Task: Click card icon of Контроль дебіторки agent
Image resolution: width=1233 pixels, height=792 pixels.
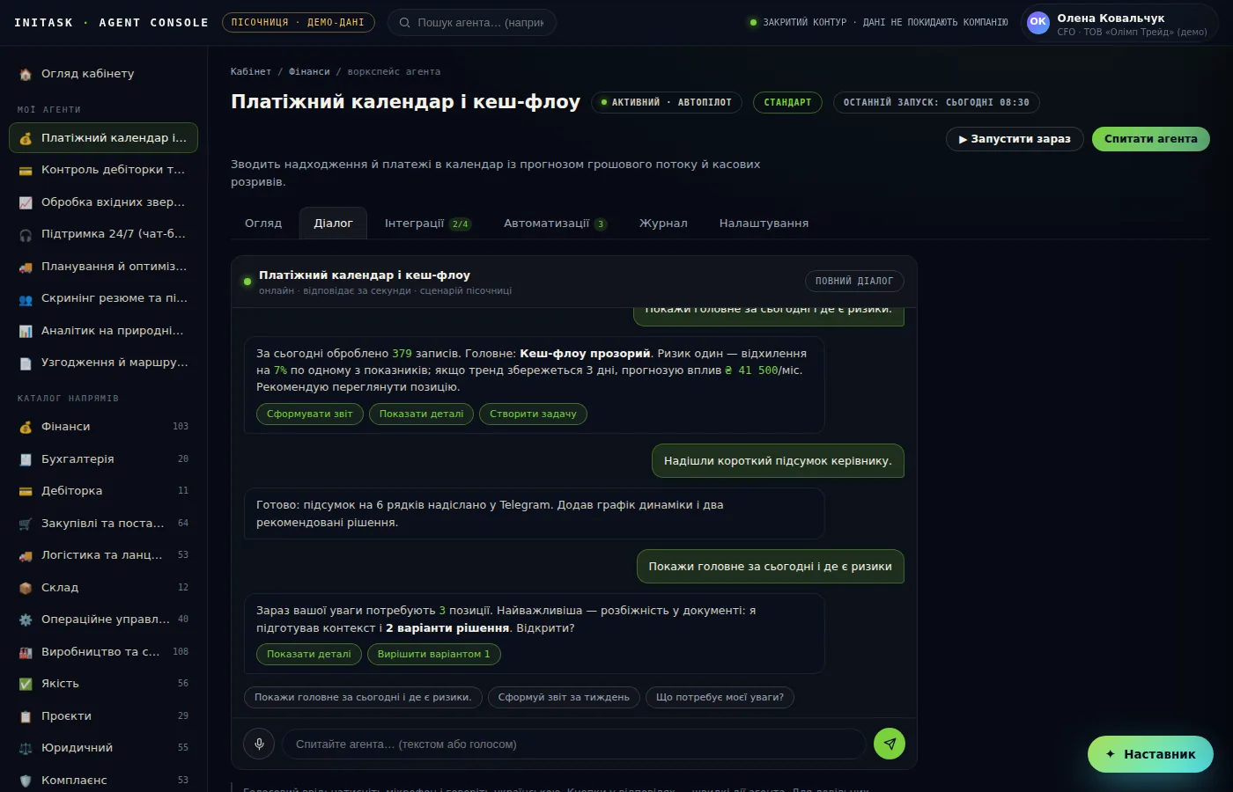Action: point(26,170)
